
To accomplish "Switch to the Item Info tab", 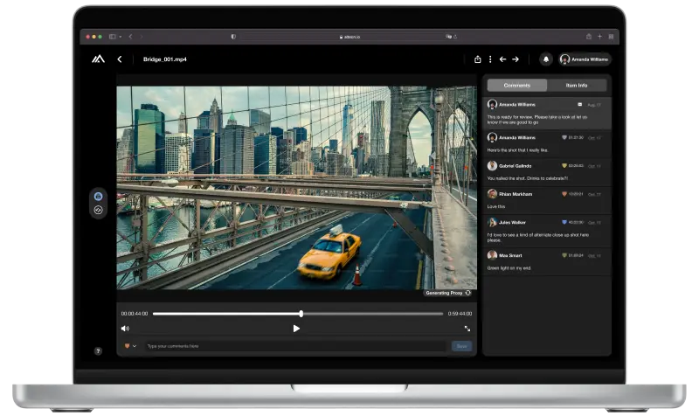I will pos(577,86).
